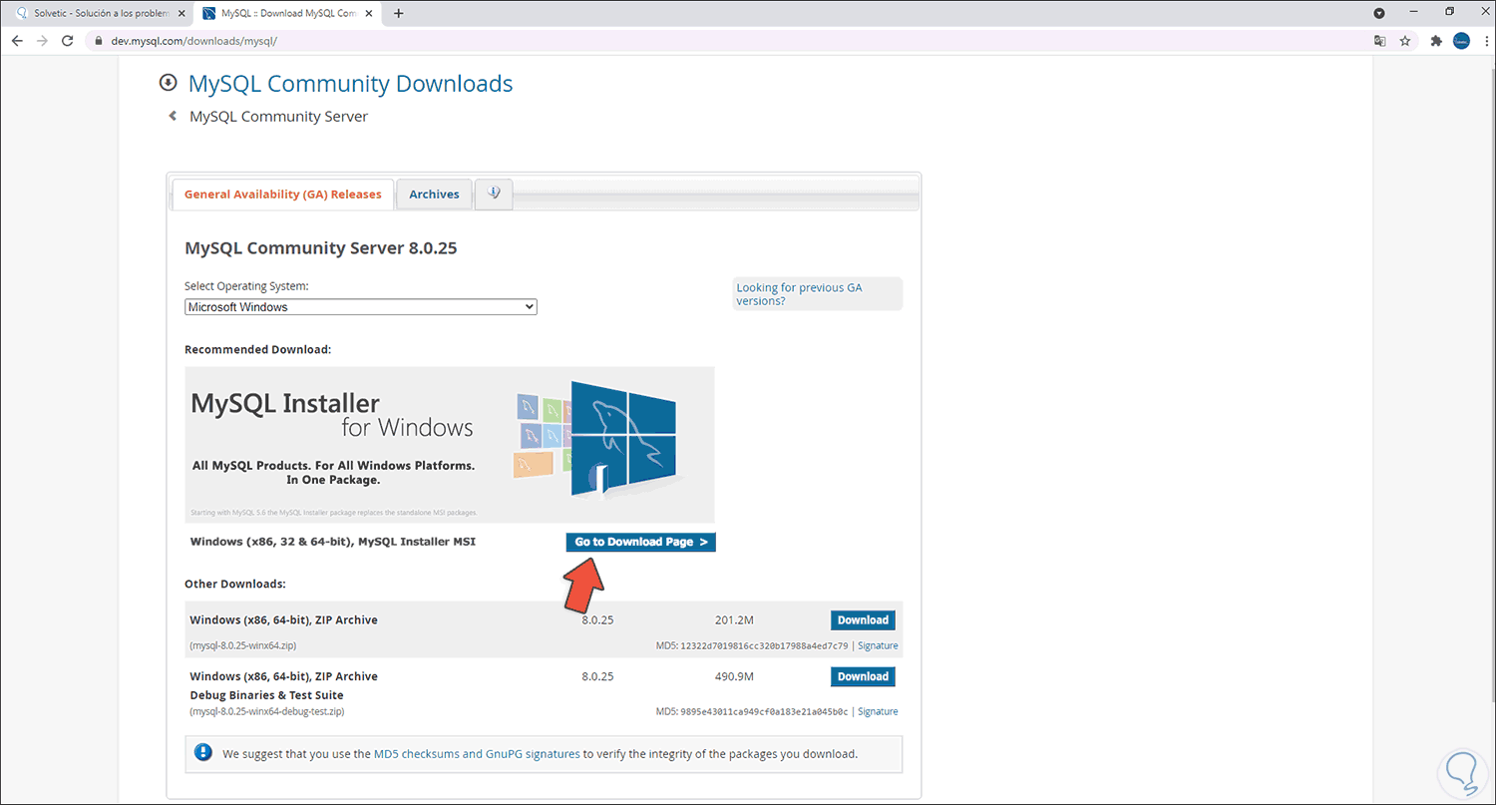Click the Select Operating System: label

coord(246,286)
